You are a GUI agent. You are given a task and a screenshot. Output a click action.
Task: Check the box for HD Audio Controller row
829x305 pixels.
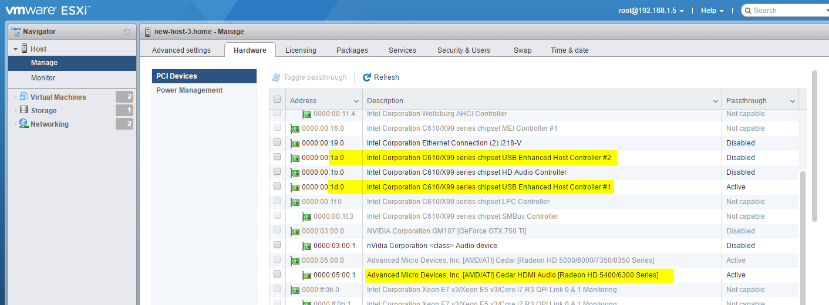277,172
